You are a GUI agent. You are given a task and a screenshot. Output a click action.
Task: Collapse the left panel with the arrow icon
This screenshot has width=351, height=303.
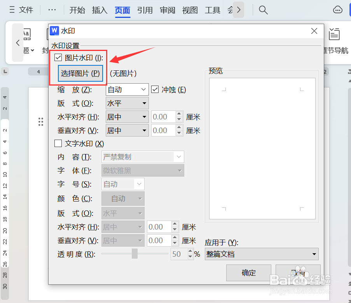point(17,43)
